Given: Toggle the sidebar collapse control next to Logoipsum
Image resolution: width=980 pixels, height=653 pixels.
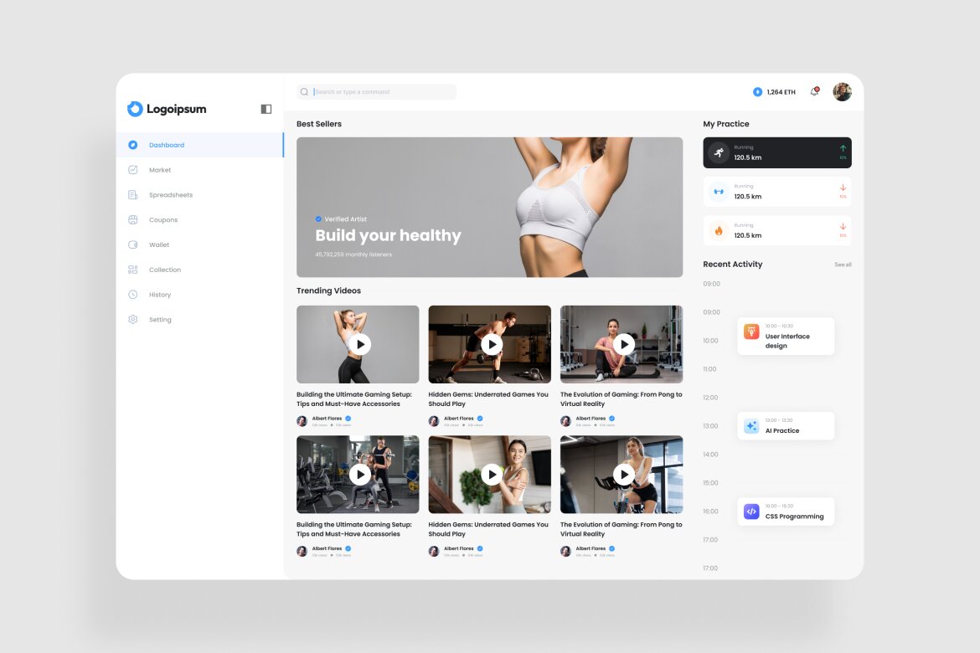Looking at the screenshot, I should 266,109.
